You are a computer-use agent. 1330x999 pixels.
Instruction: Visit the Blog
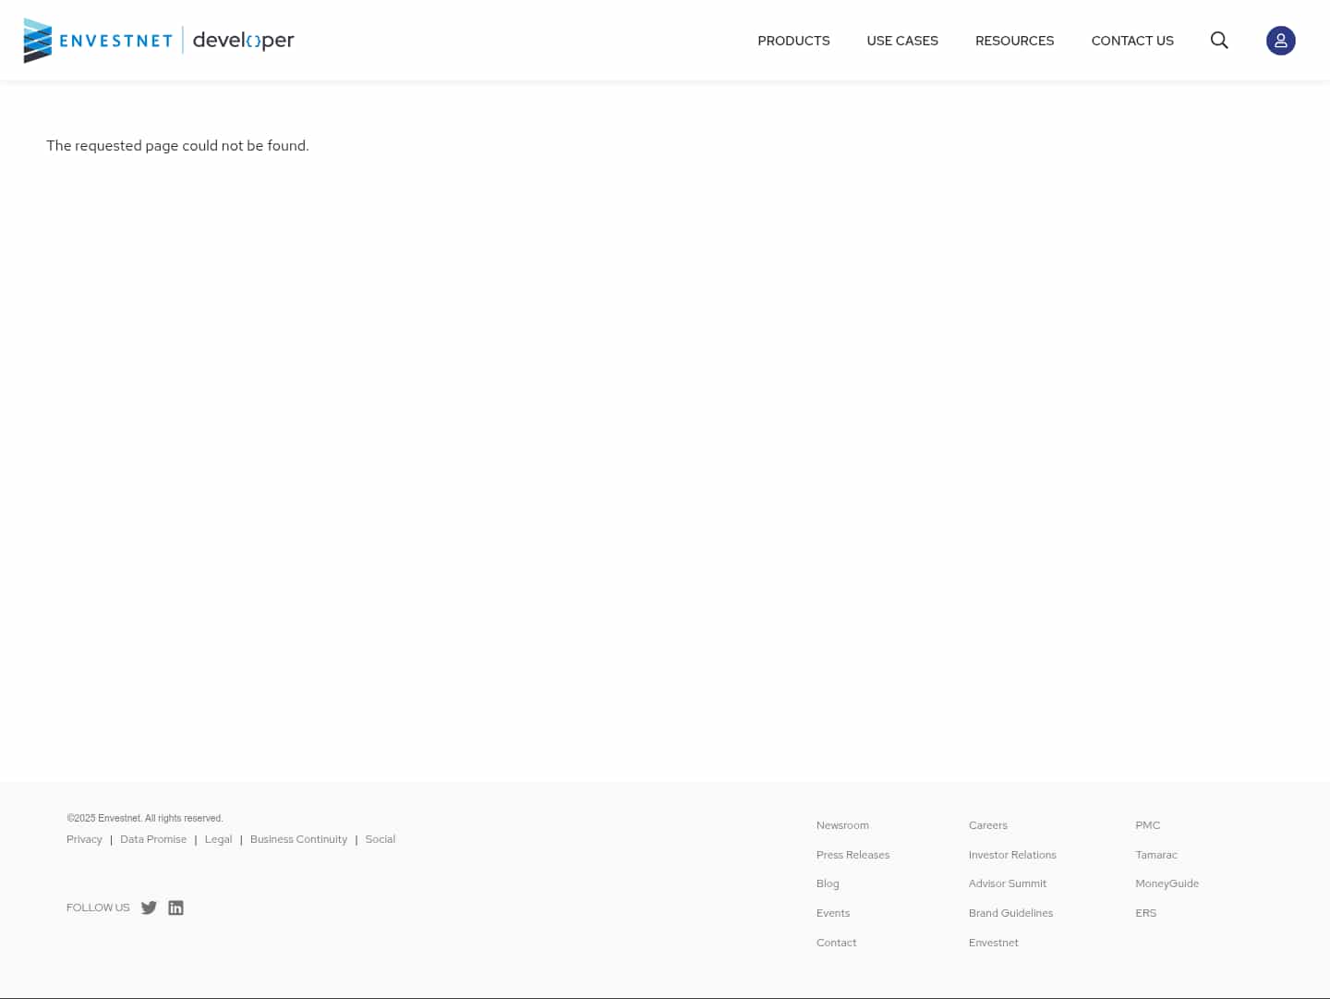[828, 883]
